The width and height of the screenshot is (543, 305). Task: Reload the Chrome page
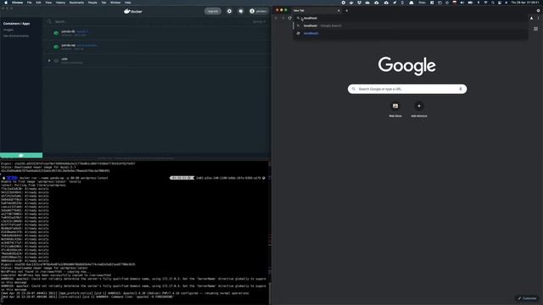click(x=290, y=18)
